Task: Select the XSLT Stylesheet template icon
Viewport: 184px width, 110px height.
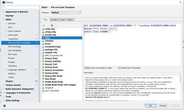Action: tap(43, 91)
